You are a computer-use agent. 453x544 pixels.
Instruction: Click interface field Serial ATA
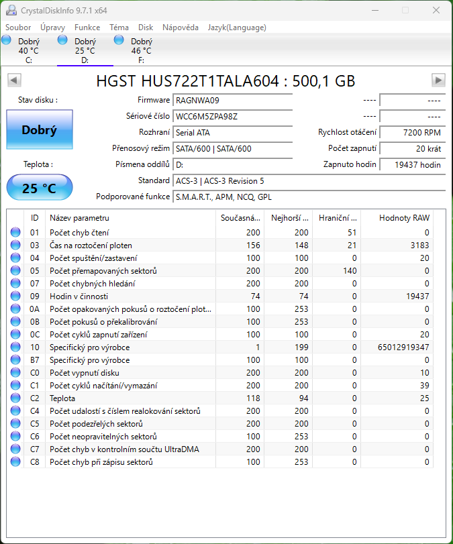[233, 133]
